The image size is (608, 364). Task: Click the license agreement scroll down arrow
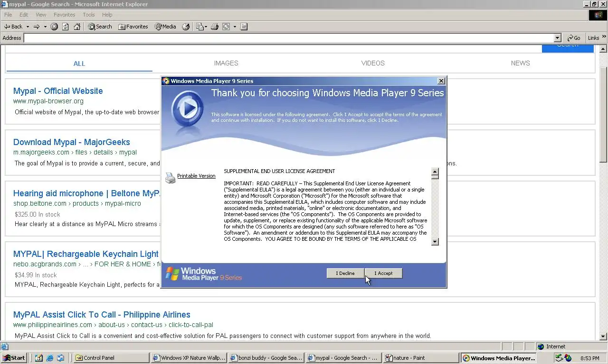[x=435, y=242]
